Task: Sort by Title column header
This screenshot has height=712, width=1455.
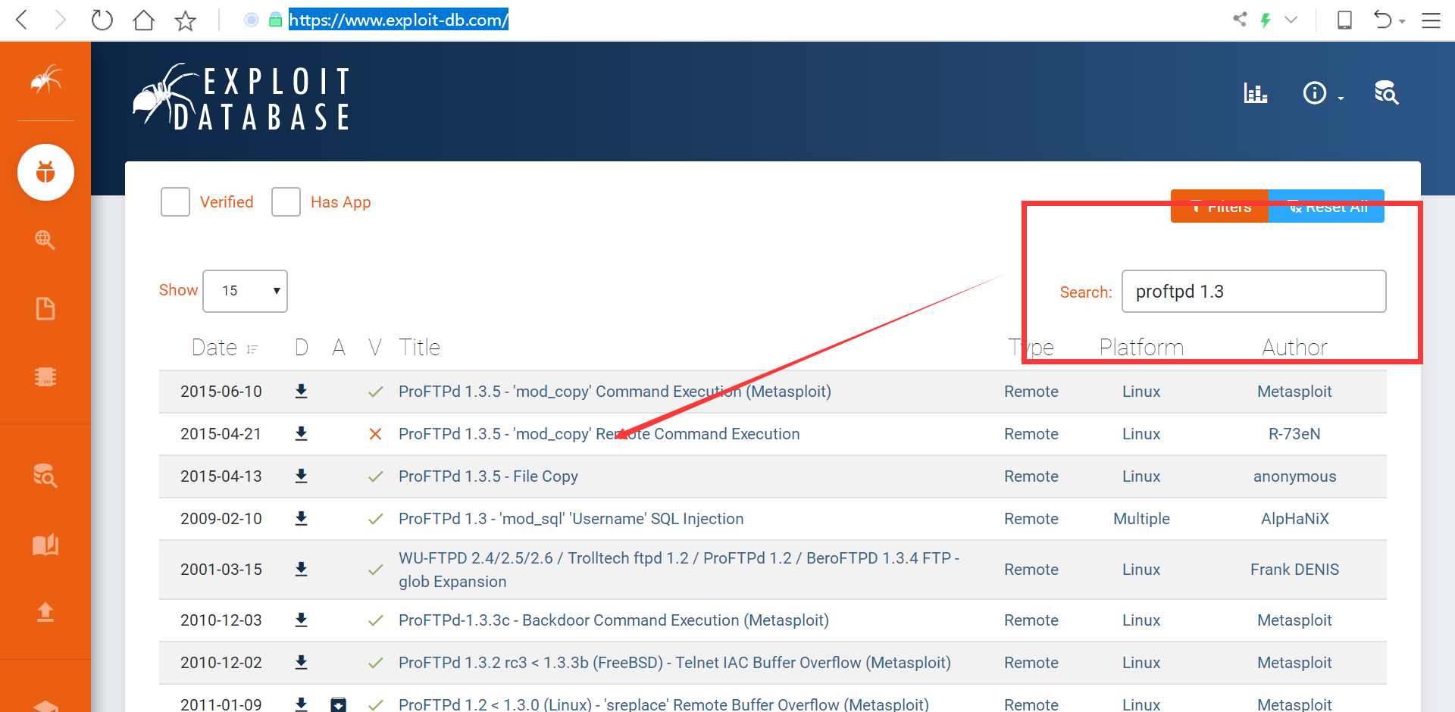Action: click(419, 348)
